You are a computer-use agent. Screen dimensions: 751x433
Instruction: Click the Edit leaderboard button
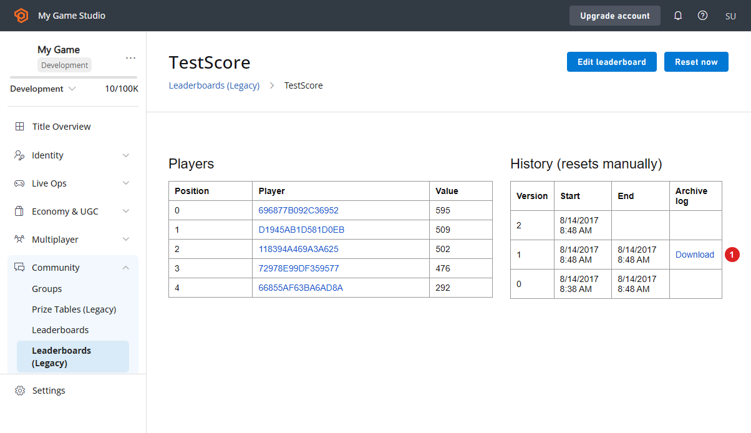point(612,62)
